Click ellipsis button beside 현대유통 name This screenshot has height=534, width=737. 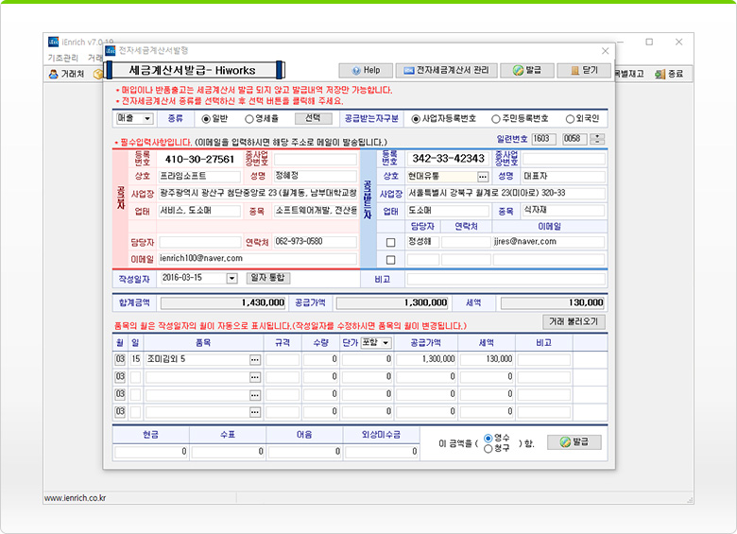tap(483, 177)
